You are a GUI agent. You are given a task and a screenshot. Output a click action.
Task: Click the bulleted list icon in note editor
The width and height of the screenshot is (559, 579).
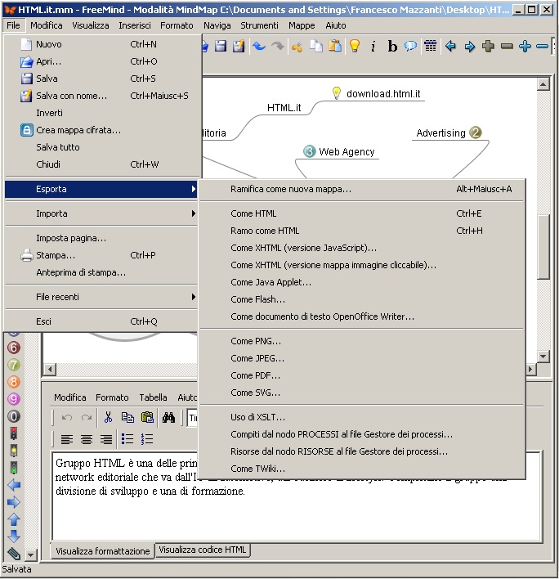click(x=127, y=439)
